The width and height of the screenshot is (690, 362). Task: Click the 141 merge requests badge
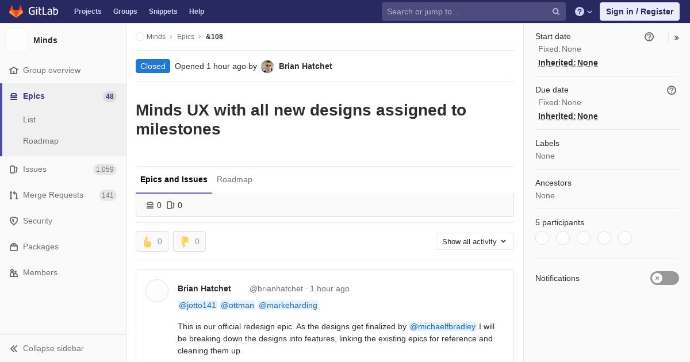click(108, 195)
